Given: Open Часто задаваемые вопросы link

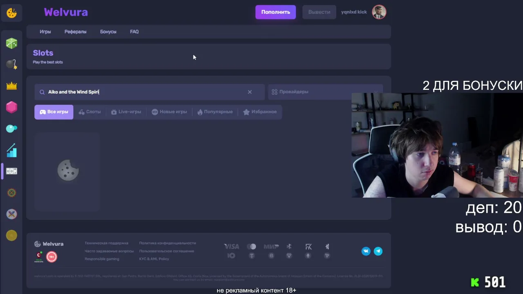Looking at the screenshot, I should (x=108, y=251).
